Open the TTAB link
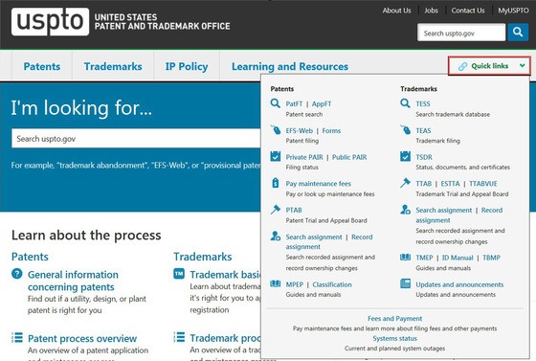The image size is (536, 361). (423, 184)
